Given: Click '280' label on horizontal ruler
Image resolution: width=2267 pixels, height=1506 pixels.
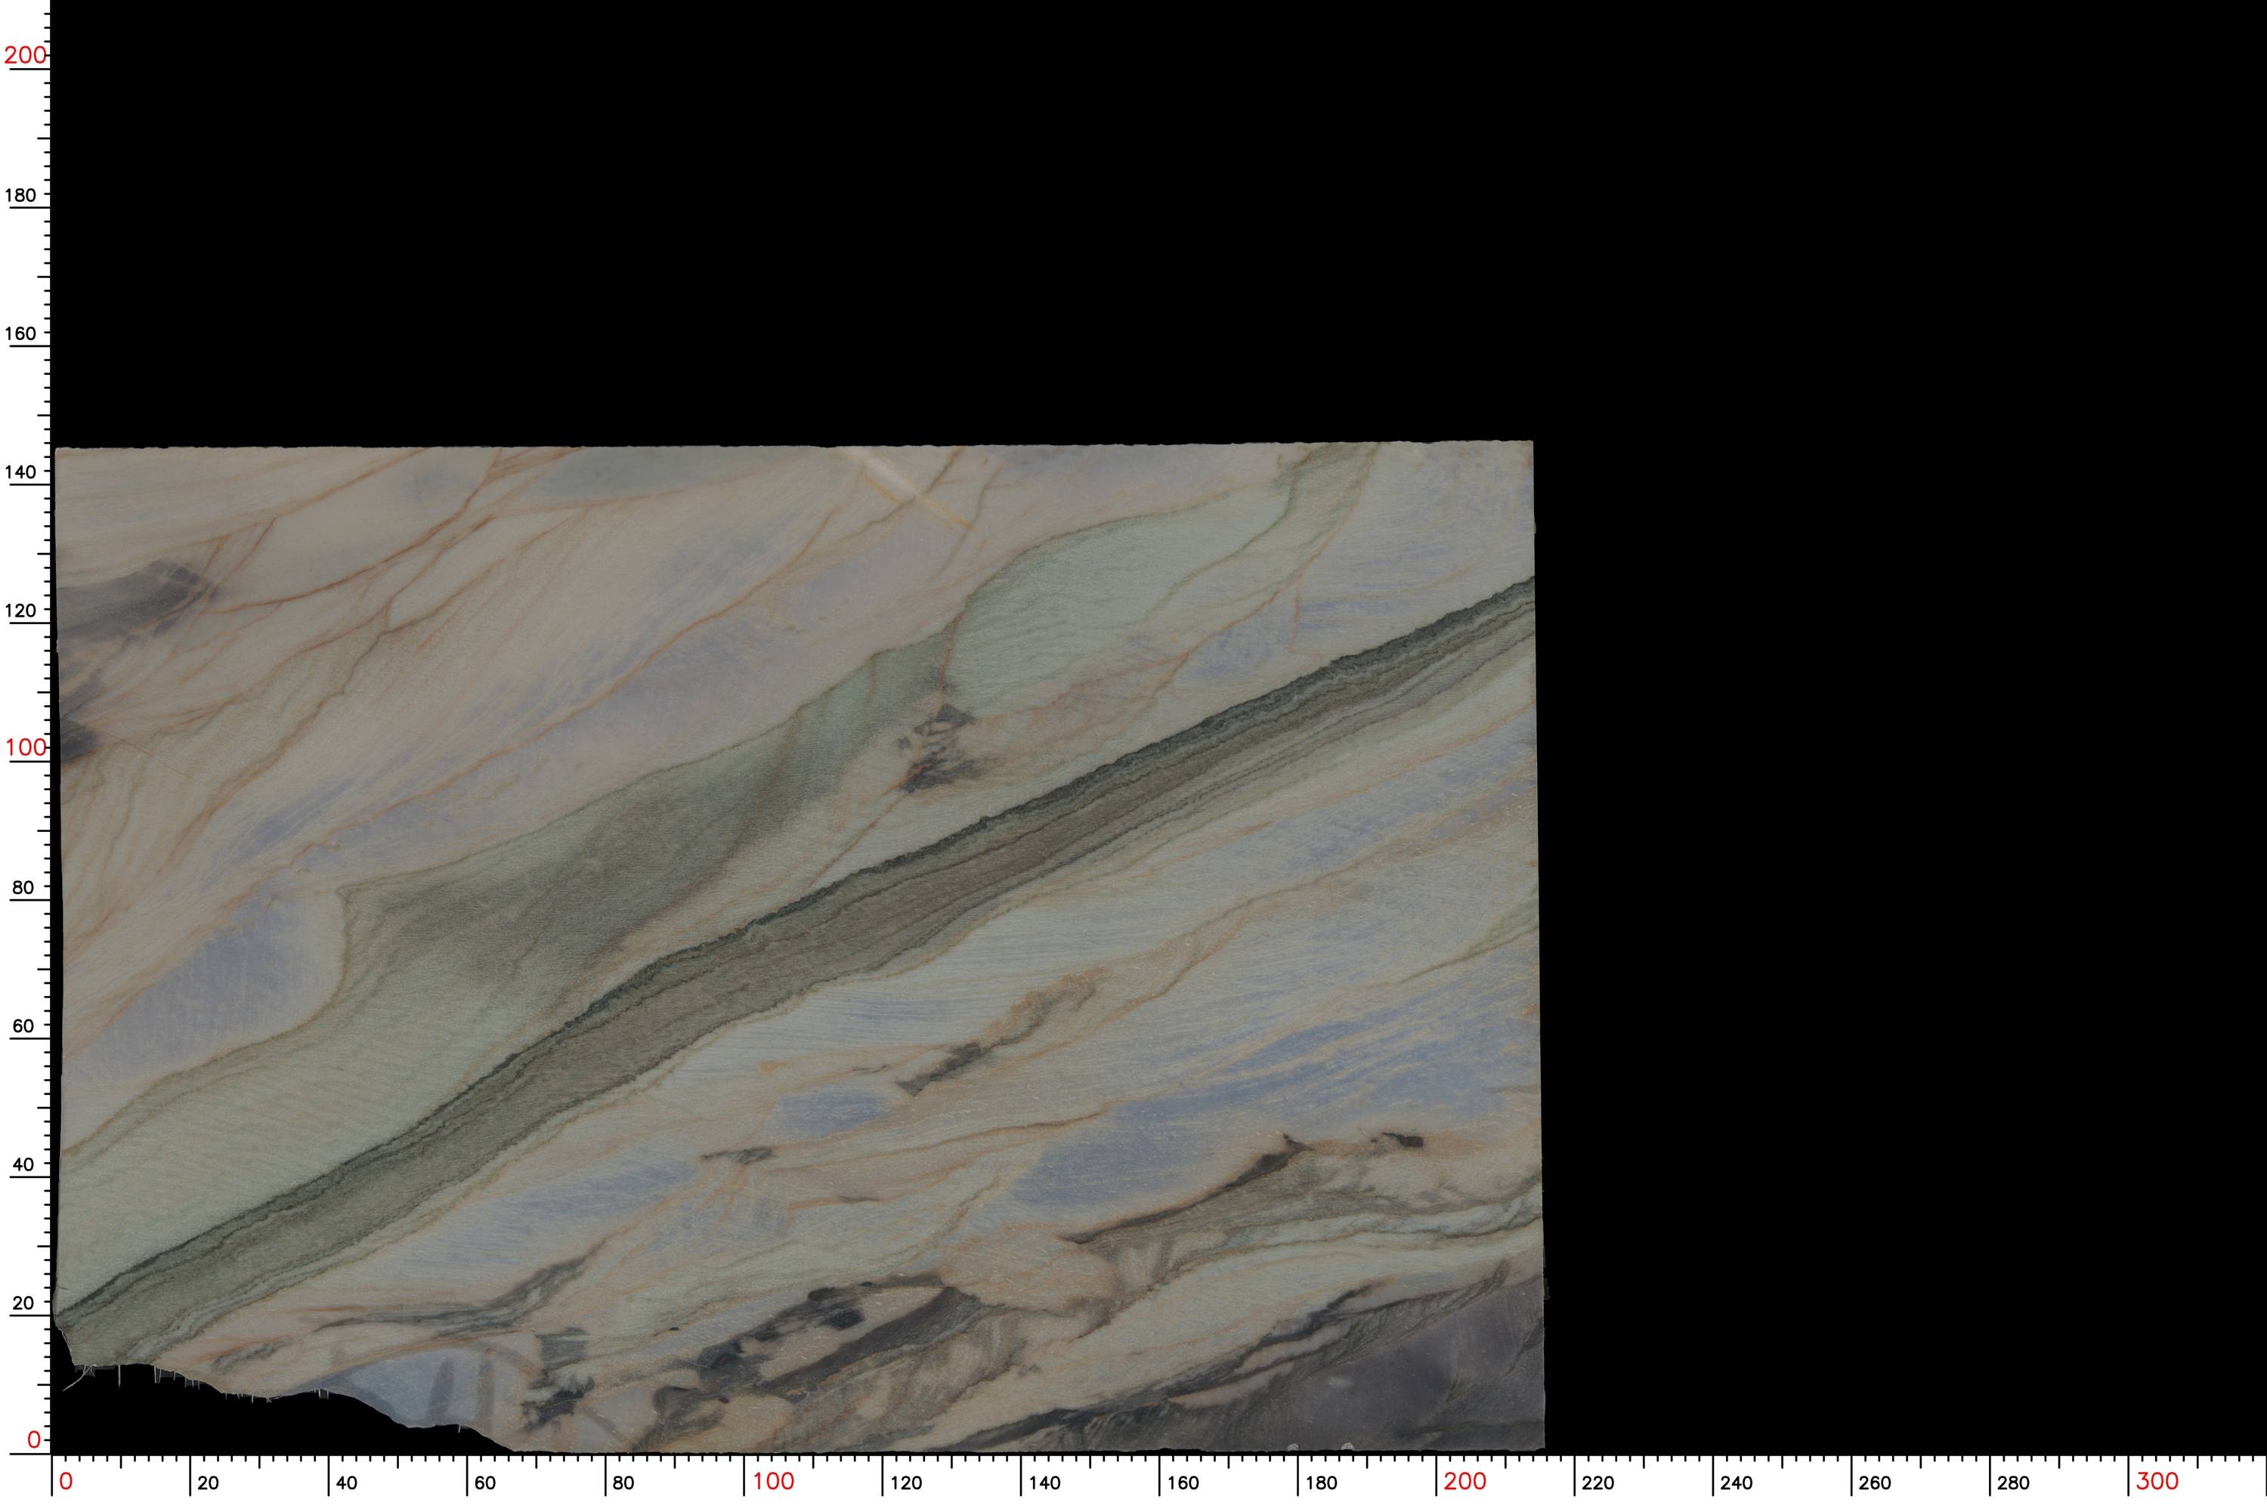Looking at the screenshot, I should (2012, 1483).
